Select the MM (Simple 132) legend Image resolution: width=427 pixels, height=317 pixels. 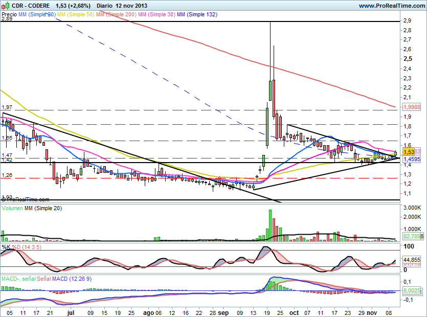pyautogui.click(x=197, y=14)
